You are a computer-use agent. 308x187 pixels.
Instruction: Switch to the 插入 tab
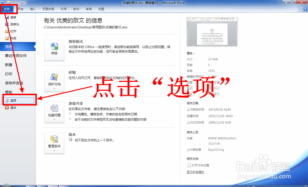pos(33,9)
